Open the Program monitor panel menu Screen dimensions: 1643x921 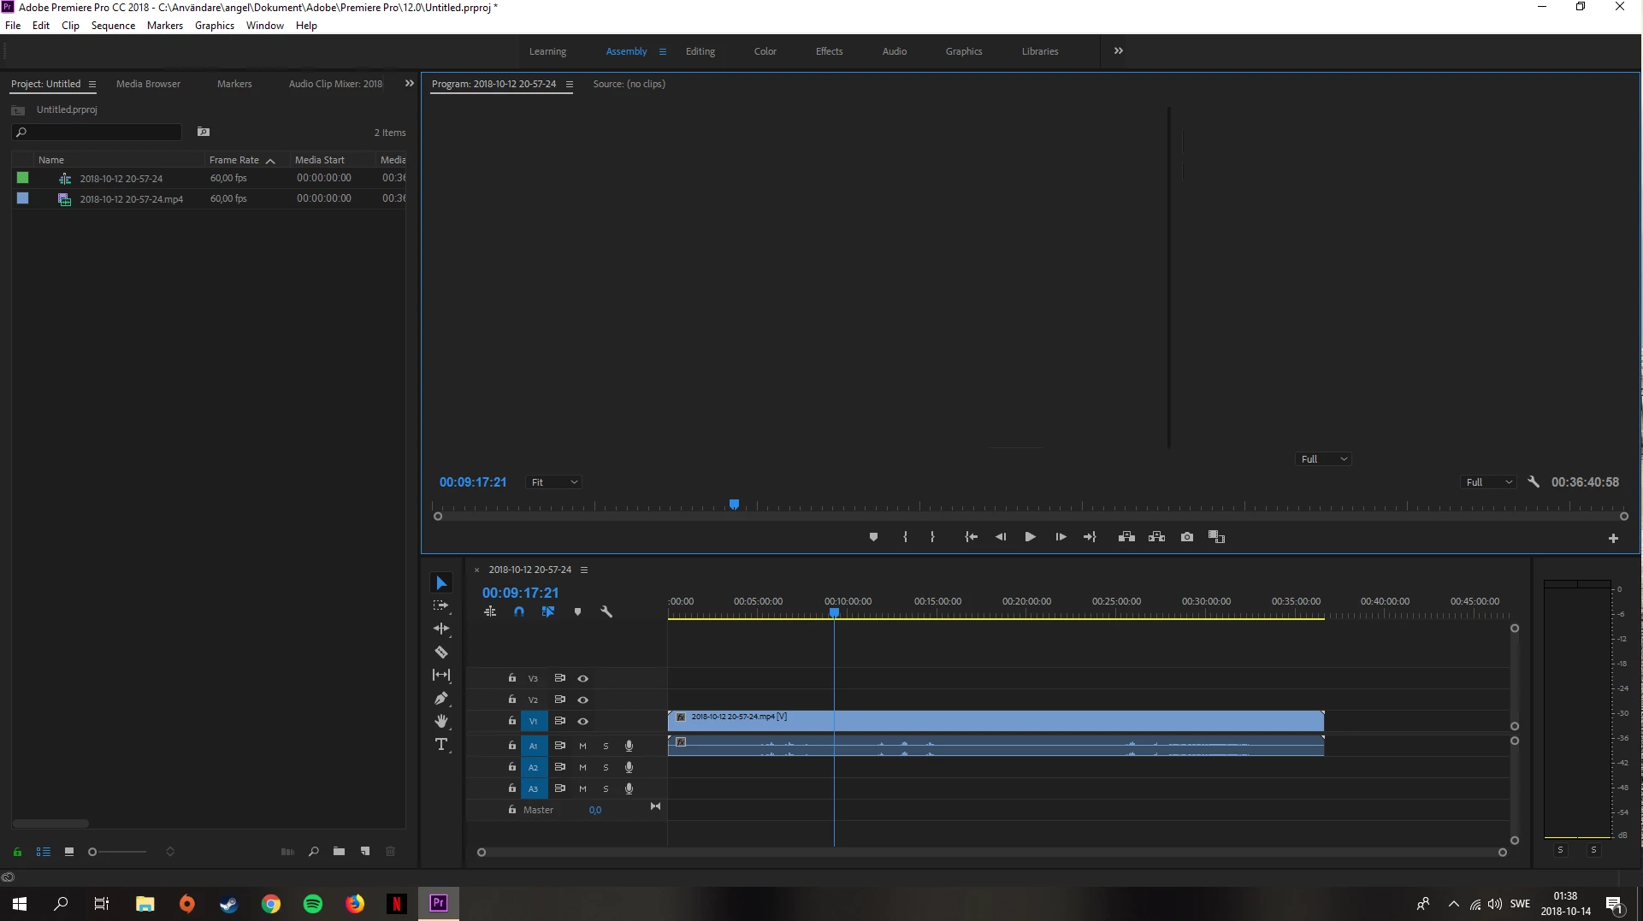coord(569,84)
